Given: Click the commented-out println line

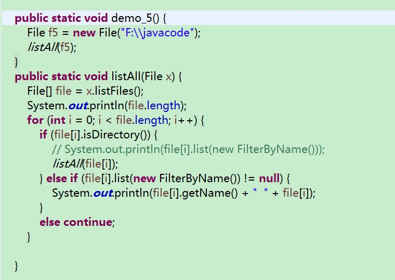Looking at the screenshot, I should point(189,149).
